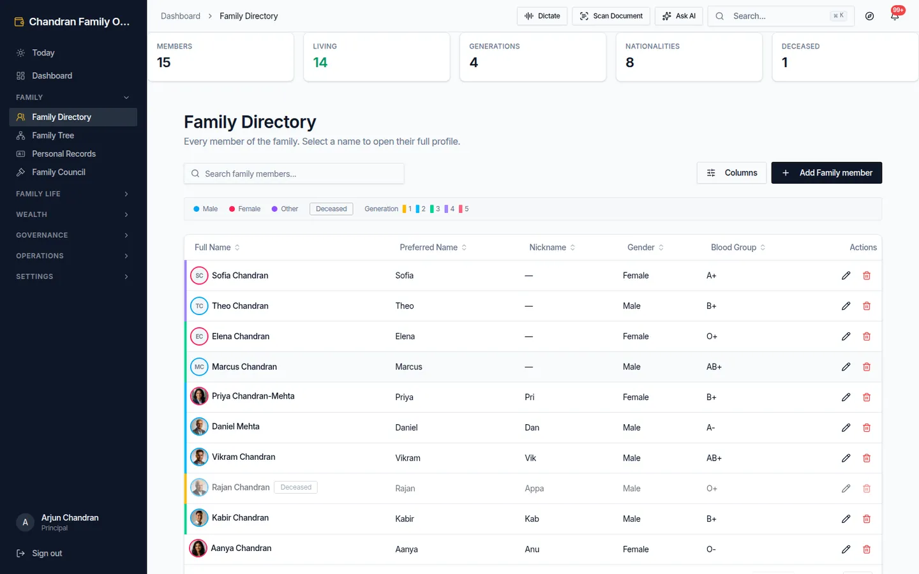Open Priya Chandran-Mehta's avatar photo

point(199,396)
